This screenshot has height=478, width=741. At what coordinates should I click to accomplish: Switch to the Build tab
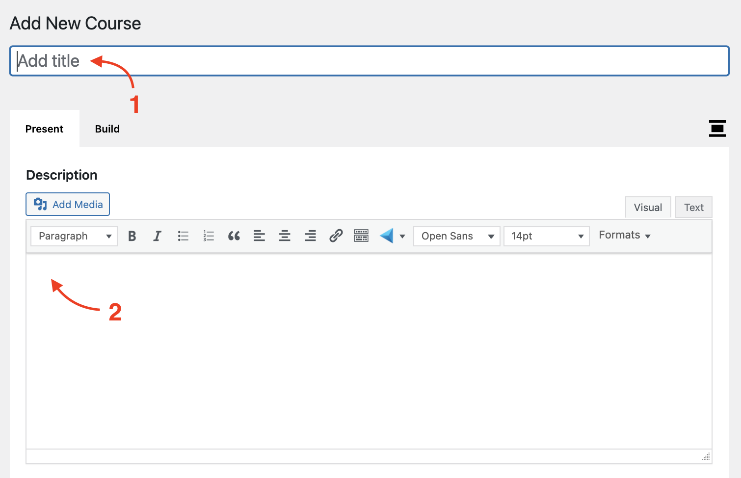(107, 129)
